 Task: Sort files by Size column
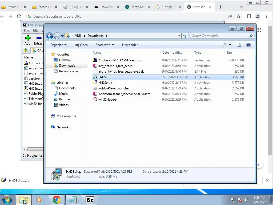(x=229, y=53)
